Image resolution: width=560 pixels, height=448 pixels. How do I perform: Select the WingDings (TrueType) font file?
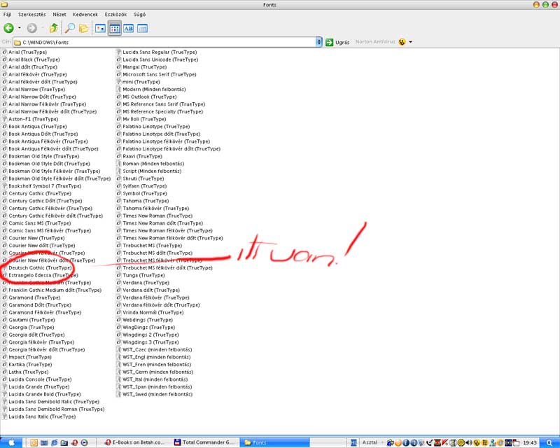[x=148, y=328]
